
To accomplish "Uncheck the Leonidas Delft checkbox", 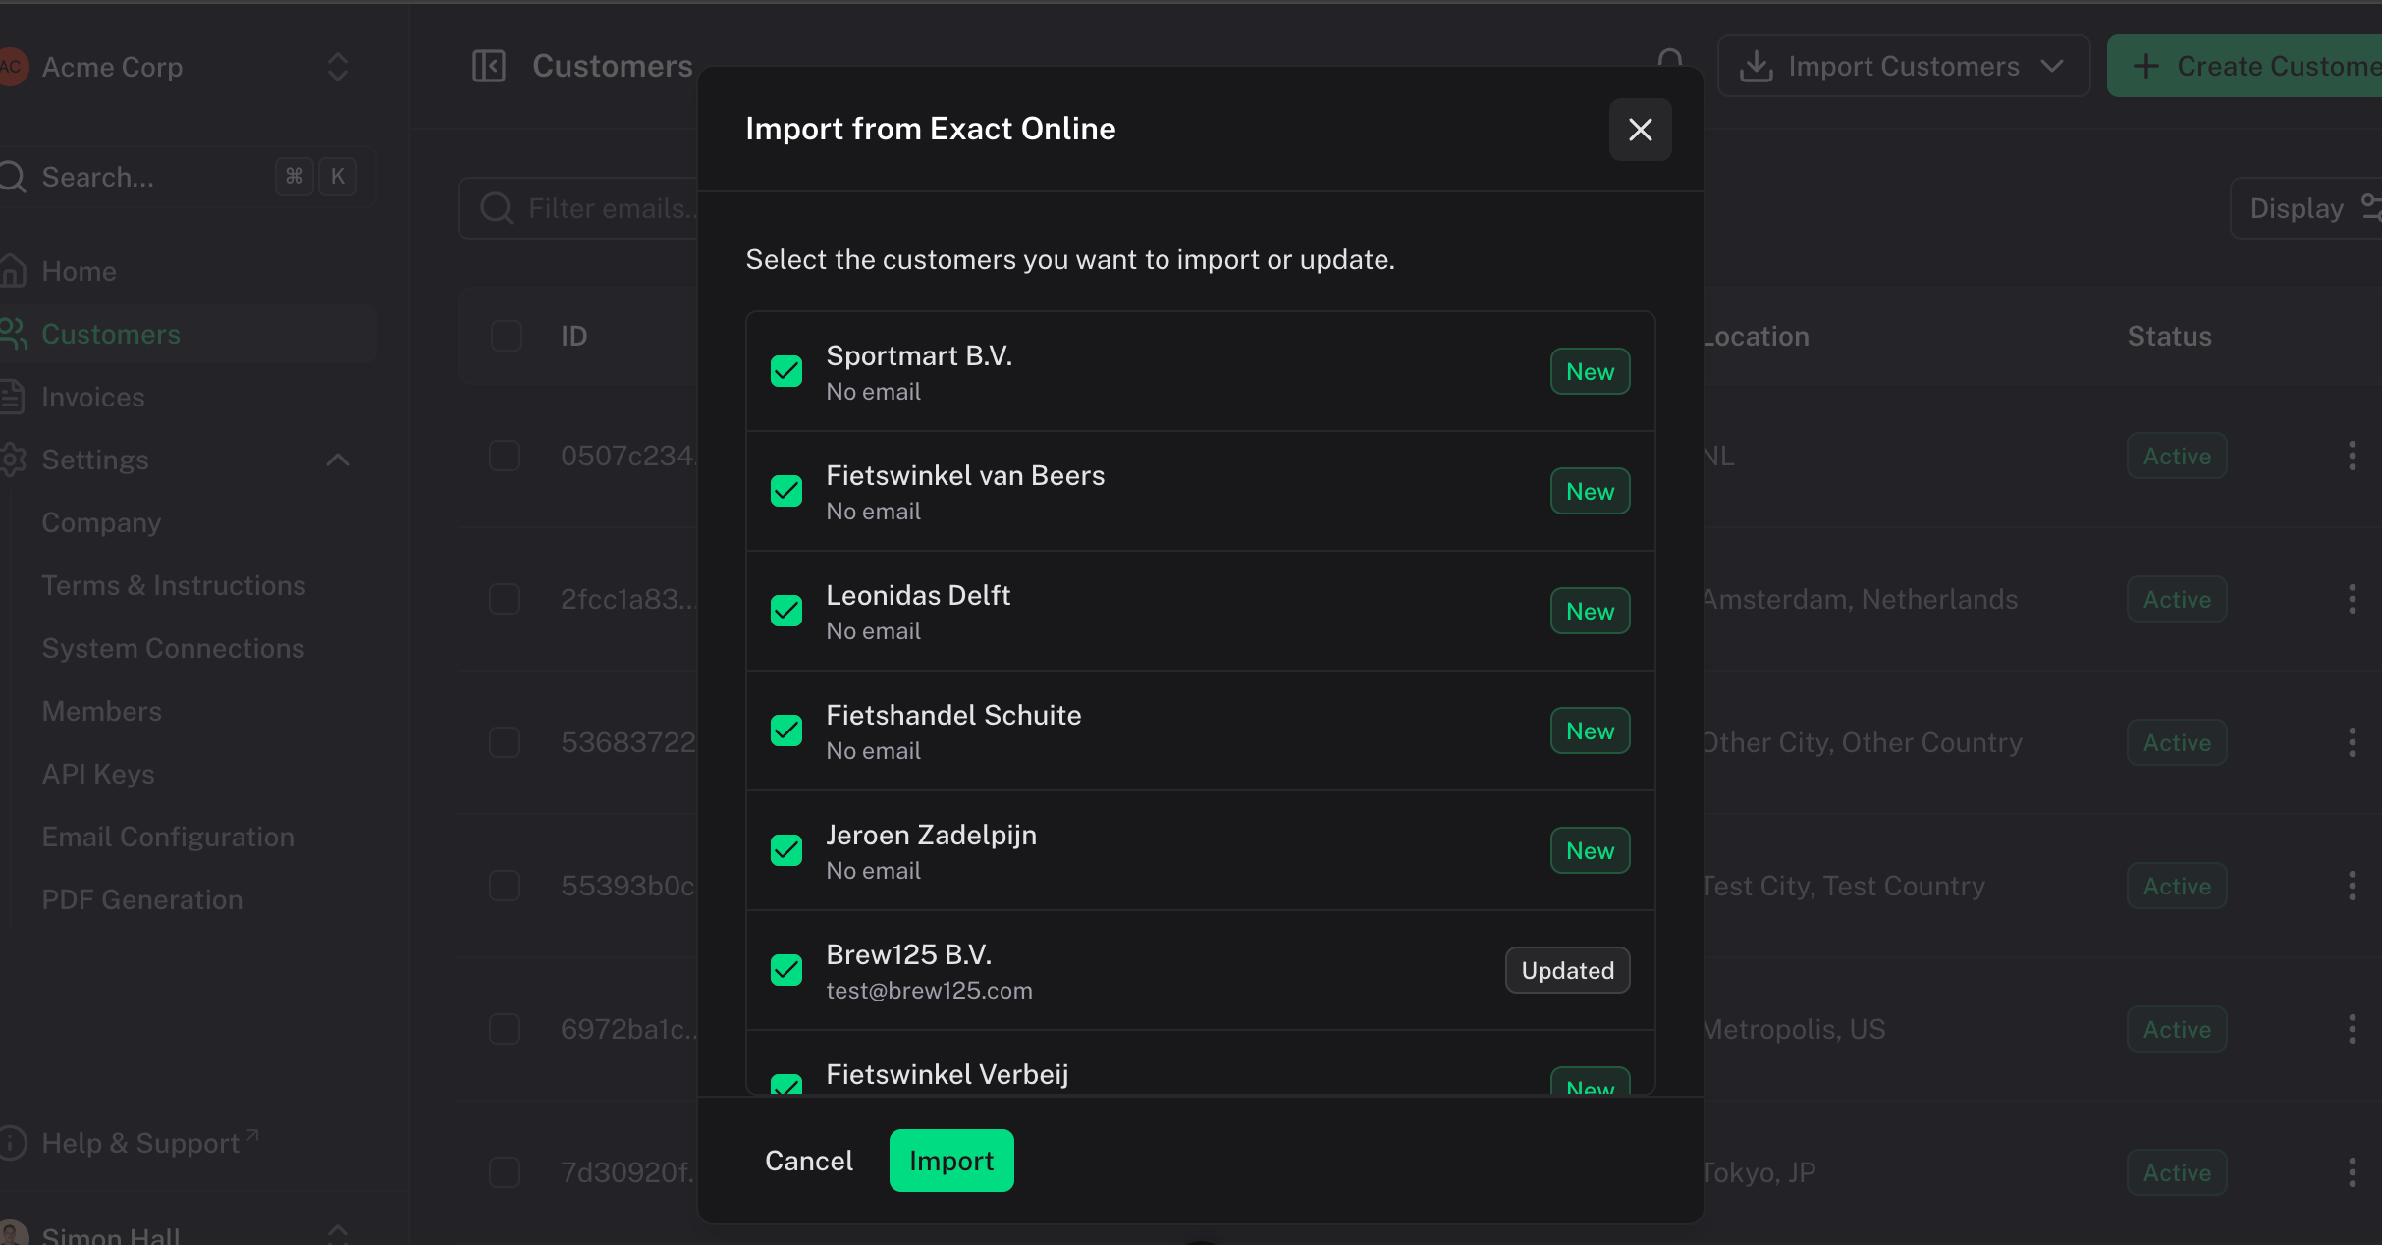I will point(786,611).
